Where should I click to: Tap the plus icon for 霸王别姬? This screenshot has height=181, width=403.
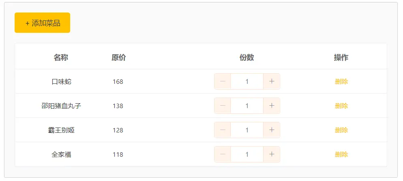[272, 130]
